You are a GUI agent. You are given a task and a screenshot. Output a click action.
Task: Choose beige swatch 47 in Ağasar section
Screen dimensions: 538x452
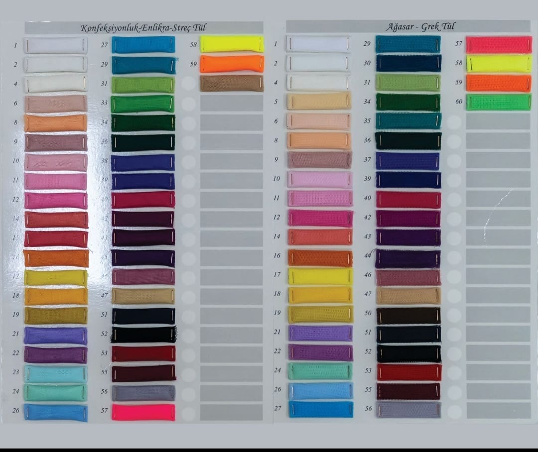click(408, 296)
